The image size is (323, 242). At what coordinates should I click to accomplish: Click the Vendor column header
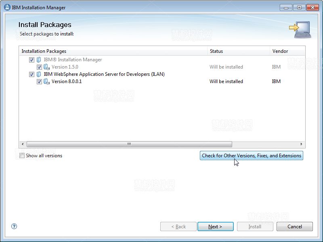(287, 51)
